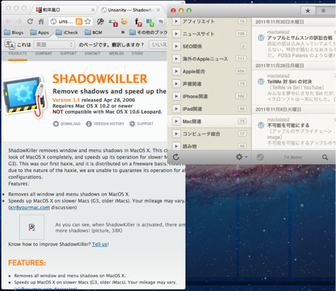This screenshot has width=336, height=291.
Task: Bookmark the page with the star icon
Action: point(88,22)
